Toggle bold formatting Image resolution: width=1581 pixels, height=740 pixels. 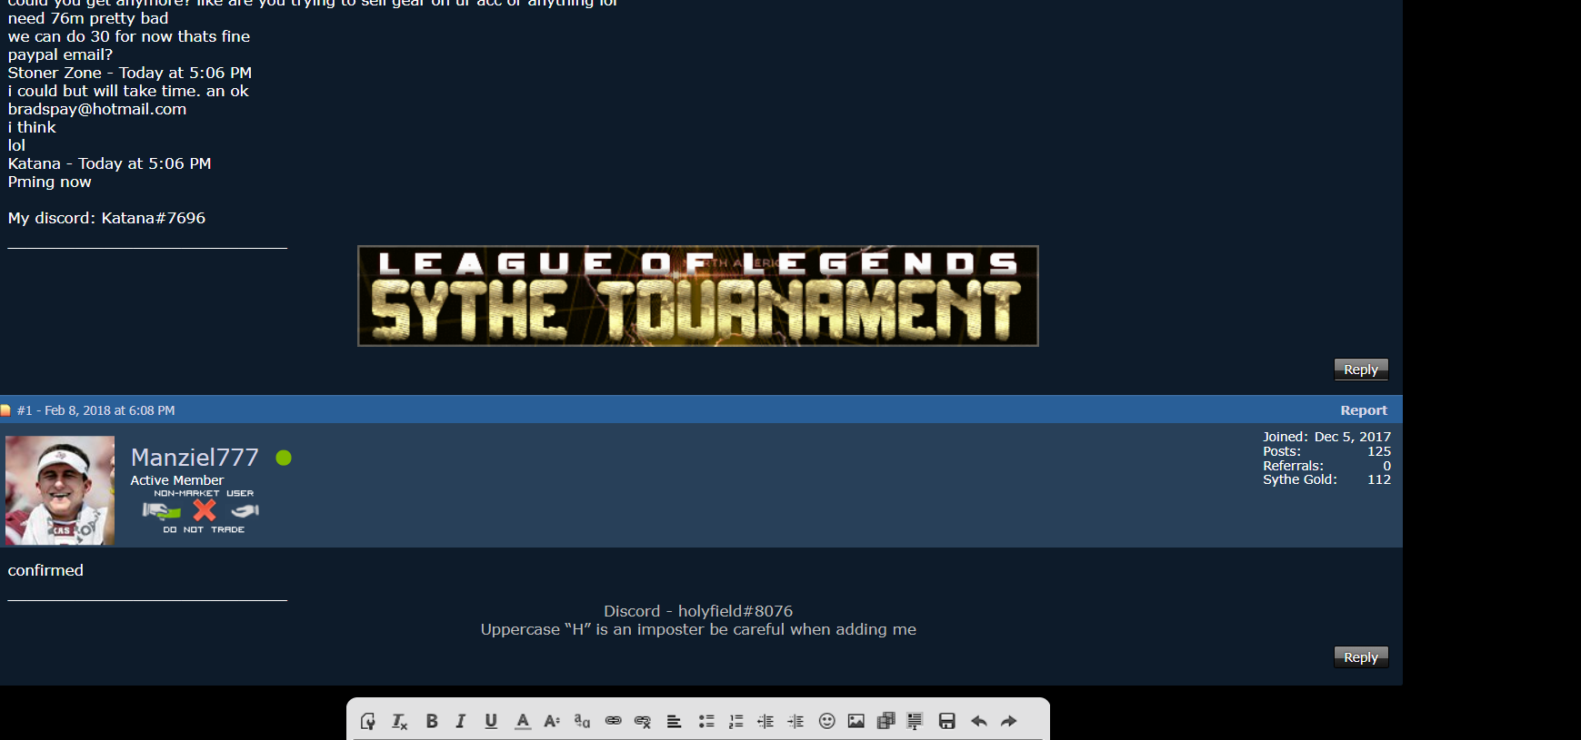coord(432,721)
